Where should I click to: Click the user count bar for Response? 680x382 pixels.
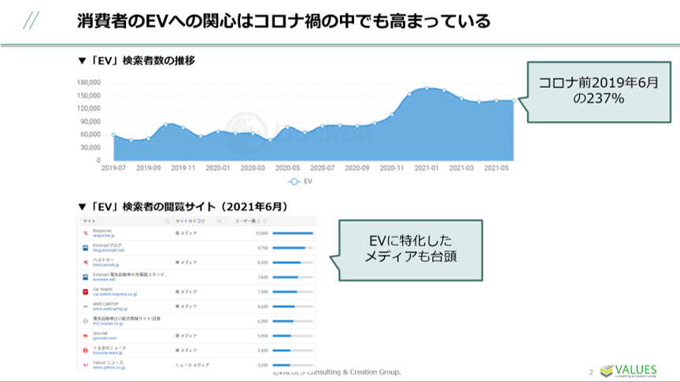(x=293, y=233)
